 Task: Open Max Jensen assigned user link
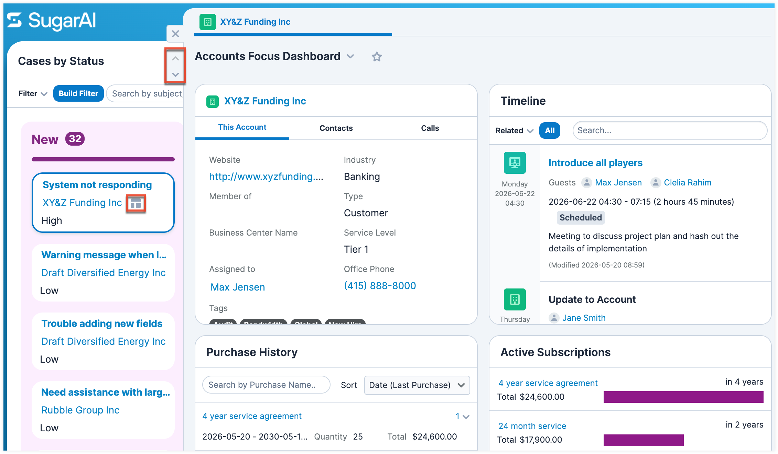pyautogui.click(x=238, y=287)
